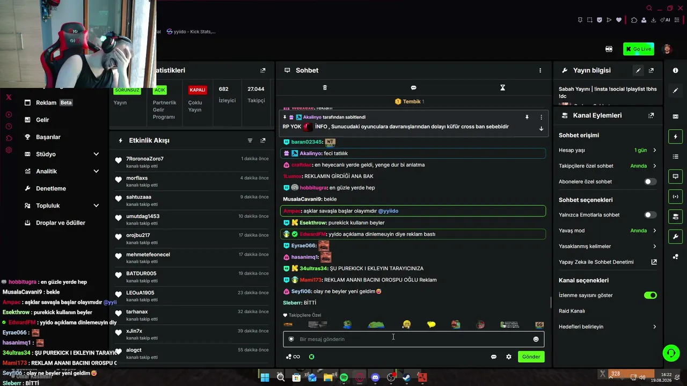Pop out the statistics panel
This screenshot has width=687, height=386.
(x=262, y=70)
